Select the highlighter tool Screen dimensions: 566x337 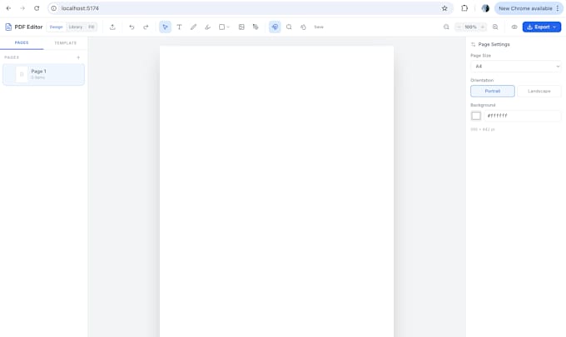pyautogui.click(x=207, y=27)
